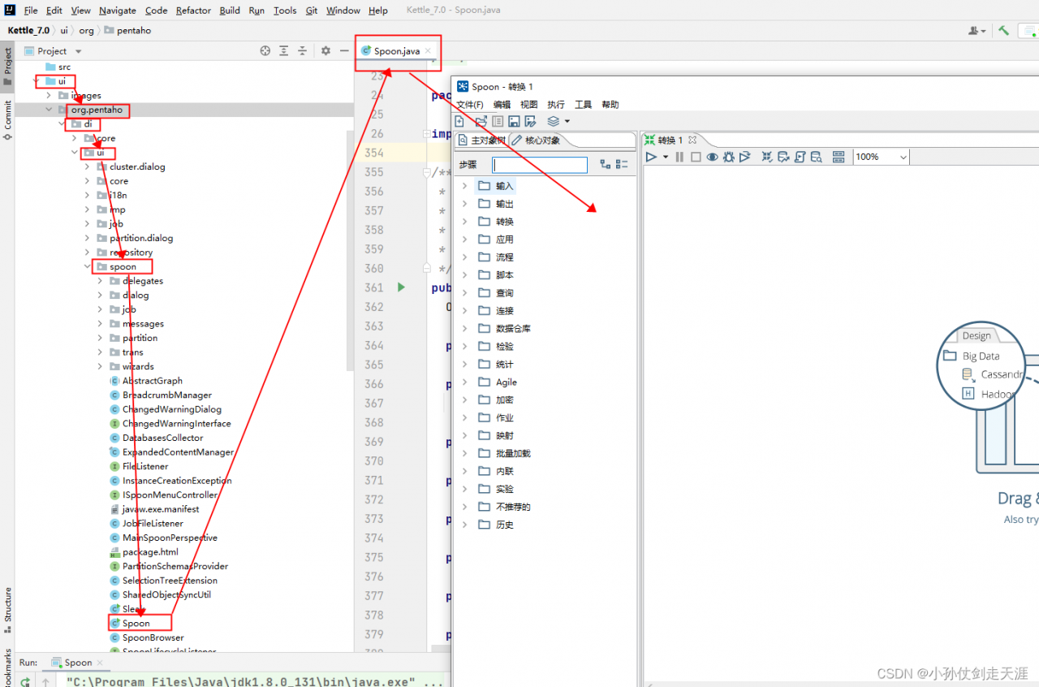The height and width of the screenshot is (687, 1039).
Task: Click the replay transformation icon
Action: point(744,157)
